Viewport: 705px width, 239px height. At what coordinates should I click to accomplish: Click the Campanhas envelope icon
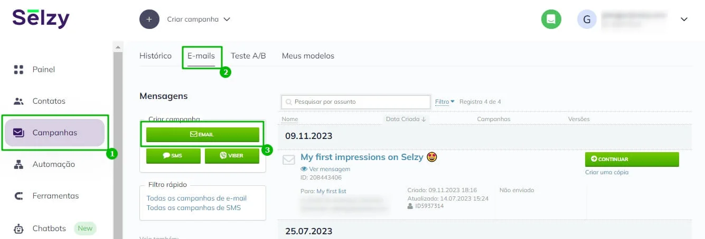pos(19,133)
